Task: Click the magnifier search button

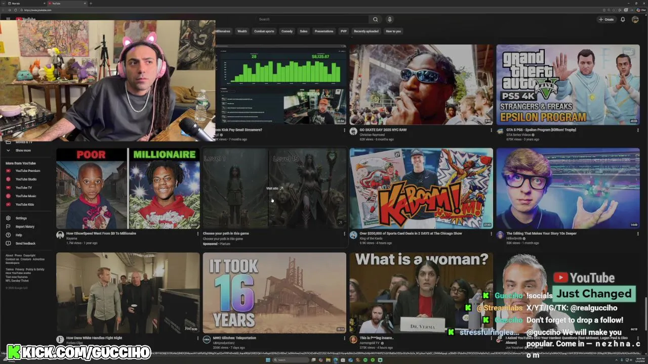Action: [x=375, y=19]
